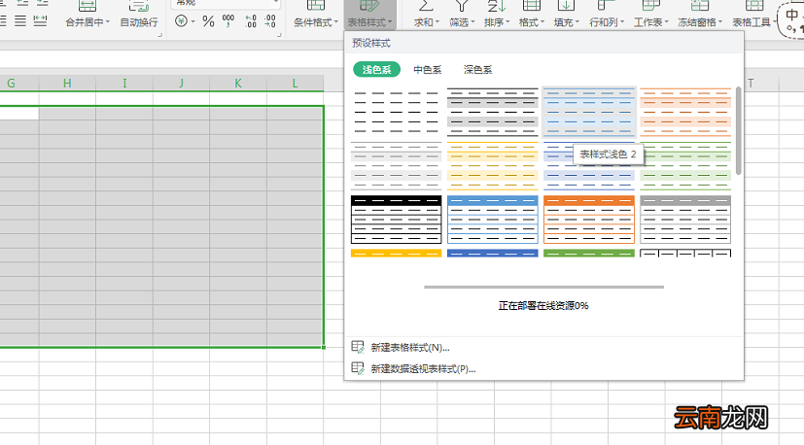Click the AutoSum sigma (求和) icon
The image size is (804, 445).
426,6
